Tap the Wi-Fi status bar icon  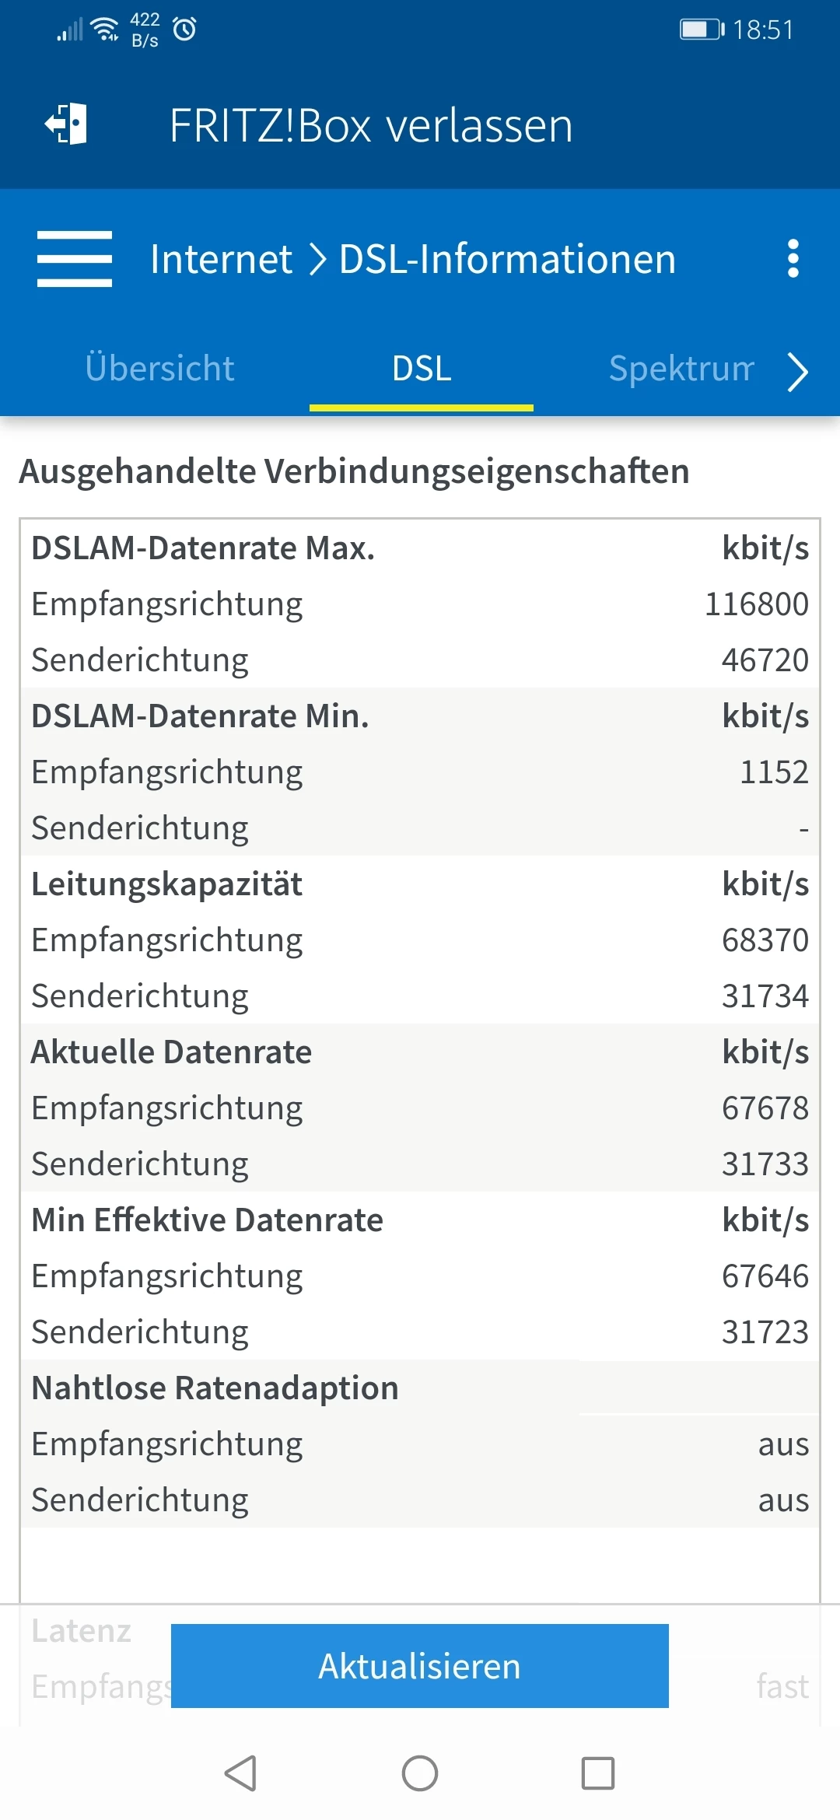coord(104,30)
